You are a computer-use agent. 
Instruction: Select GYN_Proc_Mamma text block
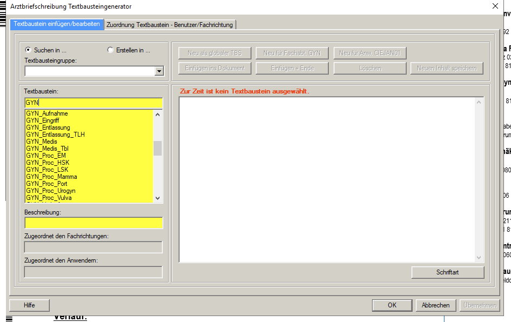[51, 177]
